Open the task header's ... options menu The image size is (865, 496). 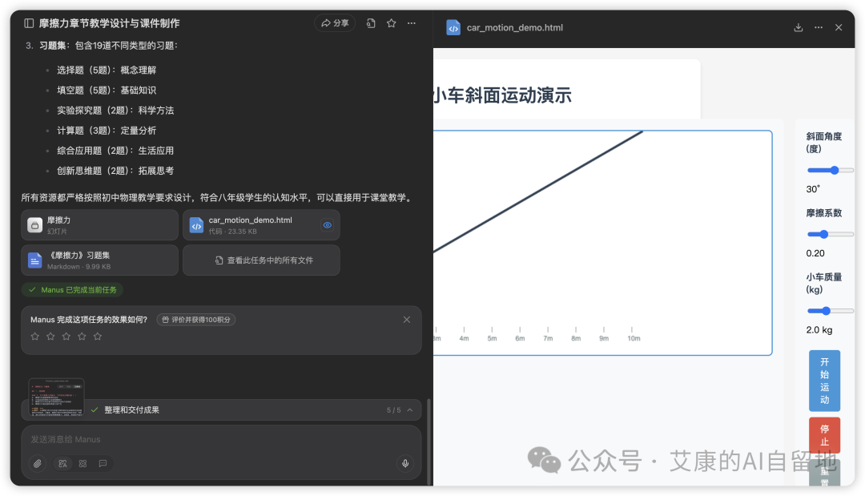point(412,22)
